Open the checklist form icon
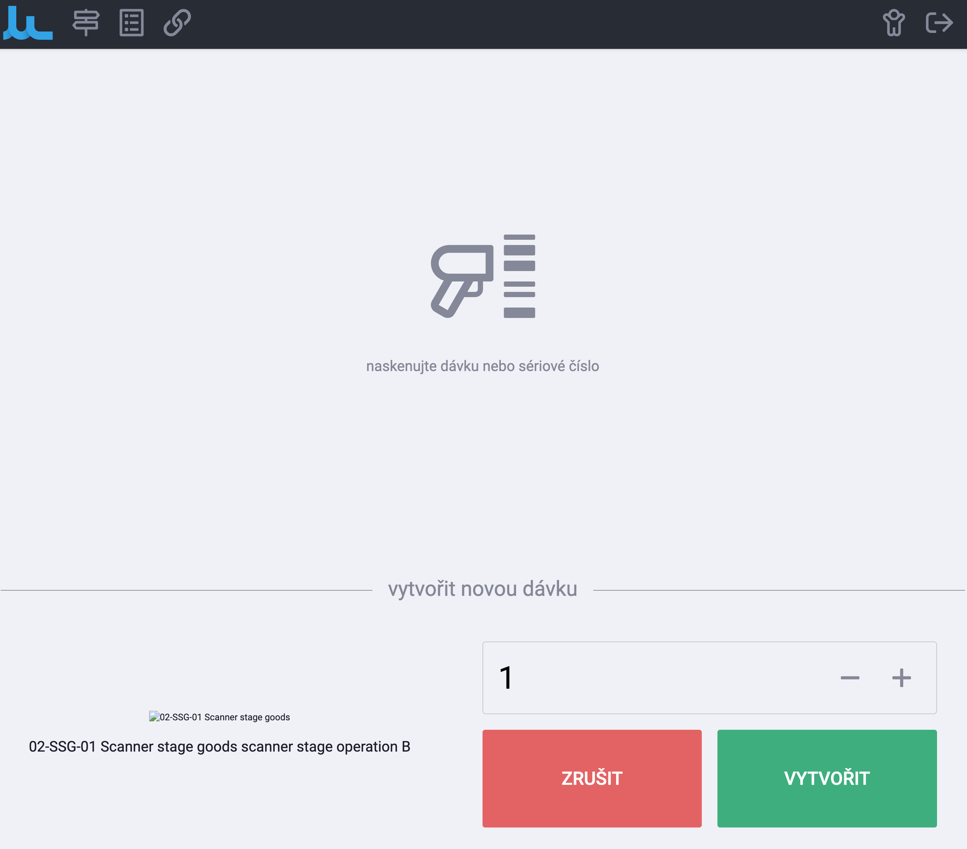The width and height of the screenshot is (967, 849). [x=132, y=23]
